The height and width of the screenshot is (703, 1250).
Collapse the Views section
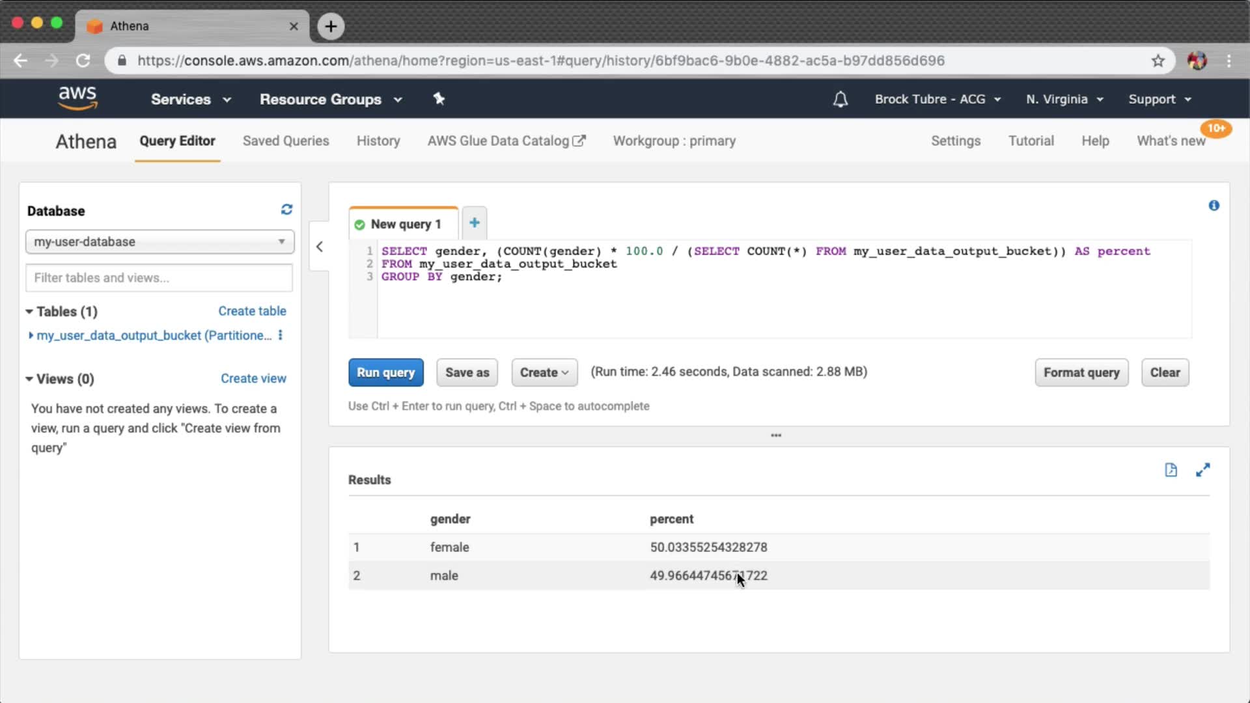[x=29, y=379]
